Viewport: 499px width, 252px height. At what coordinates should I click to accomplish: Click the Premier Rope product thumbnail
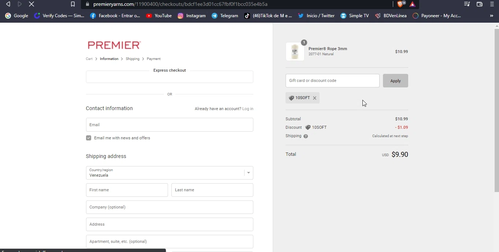tap(295, 52)
